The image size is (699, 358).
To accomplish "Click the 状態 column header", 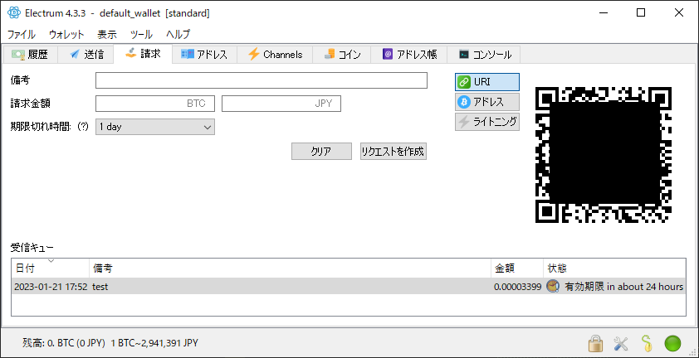I will pyautogui.click(x=615, y=268).
